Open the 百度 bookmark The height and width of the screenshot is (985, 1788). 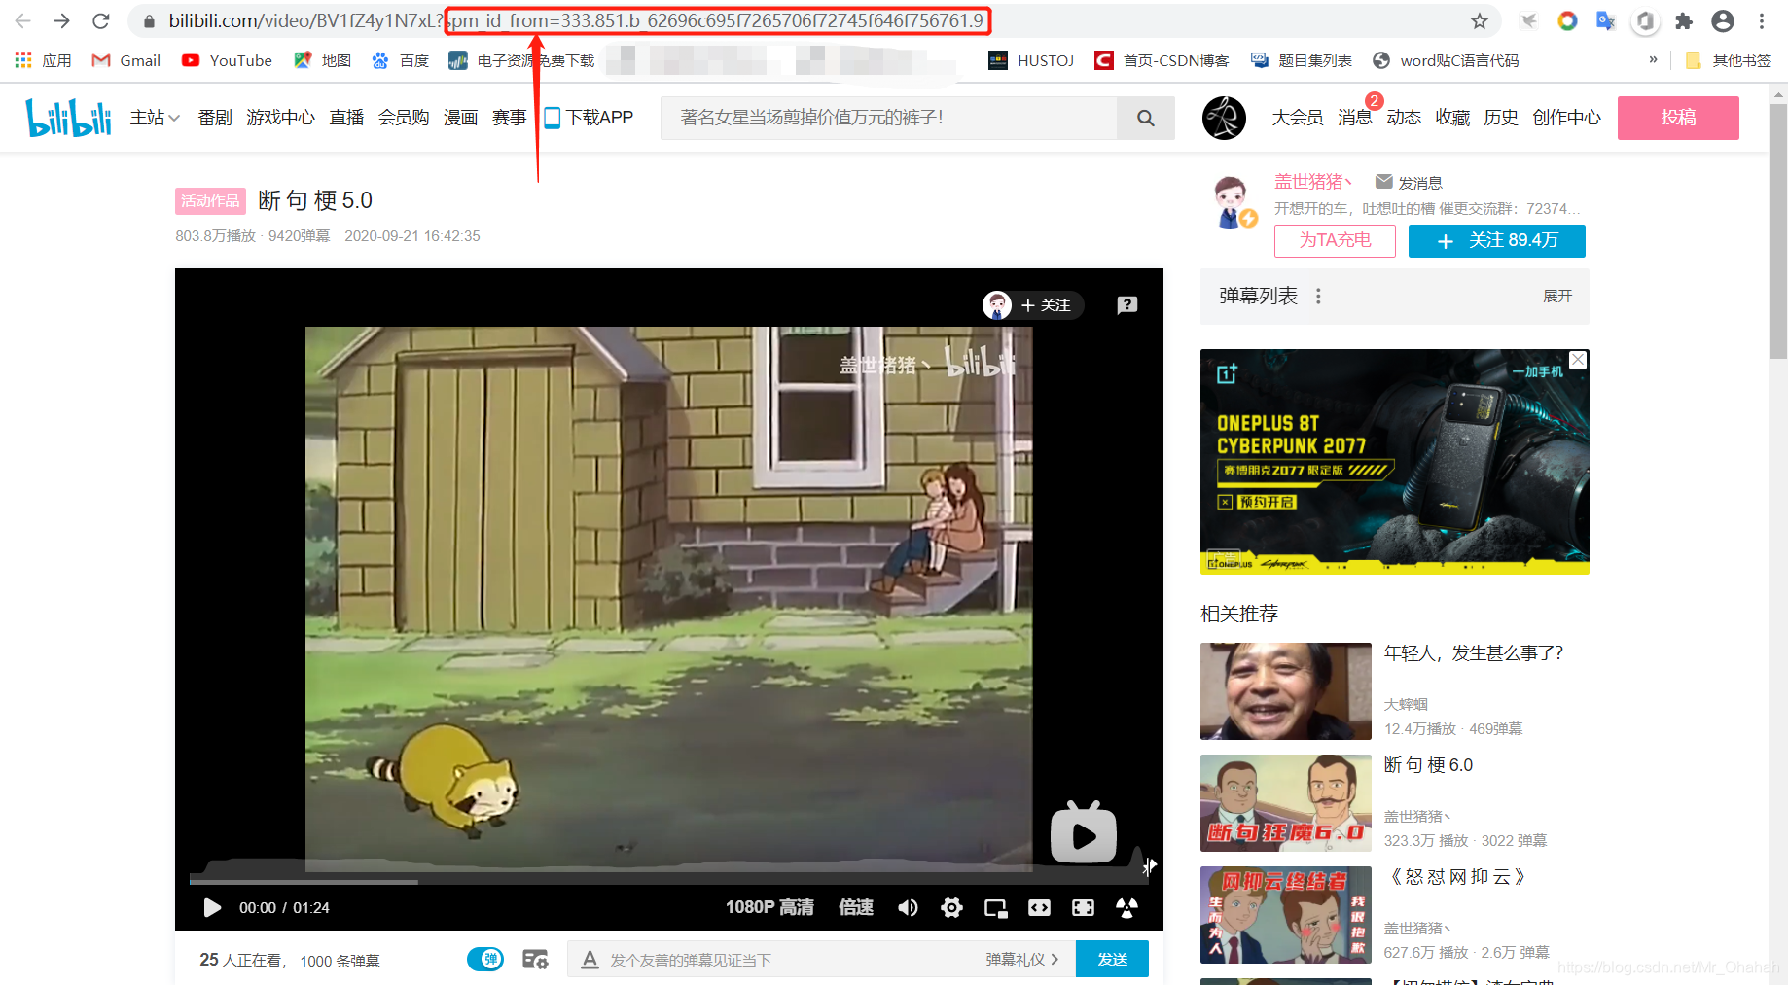pyautogui.click(x=401, y=60)
